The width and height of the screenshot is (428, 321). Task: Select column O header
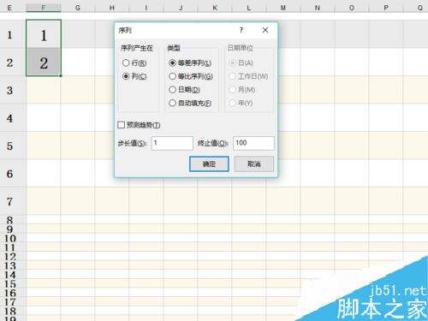point(352,8)
